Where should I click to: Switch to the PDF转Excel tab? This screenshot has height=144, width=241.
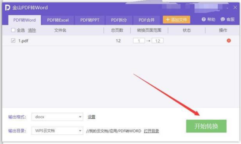pyautogui.click(x=58, y=20)
